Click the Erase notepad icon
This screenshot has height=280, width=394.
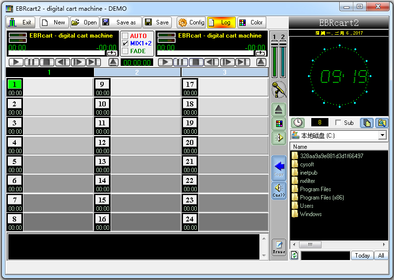(278, 247)
